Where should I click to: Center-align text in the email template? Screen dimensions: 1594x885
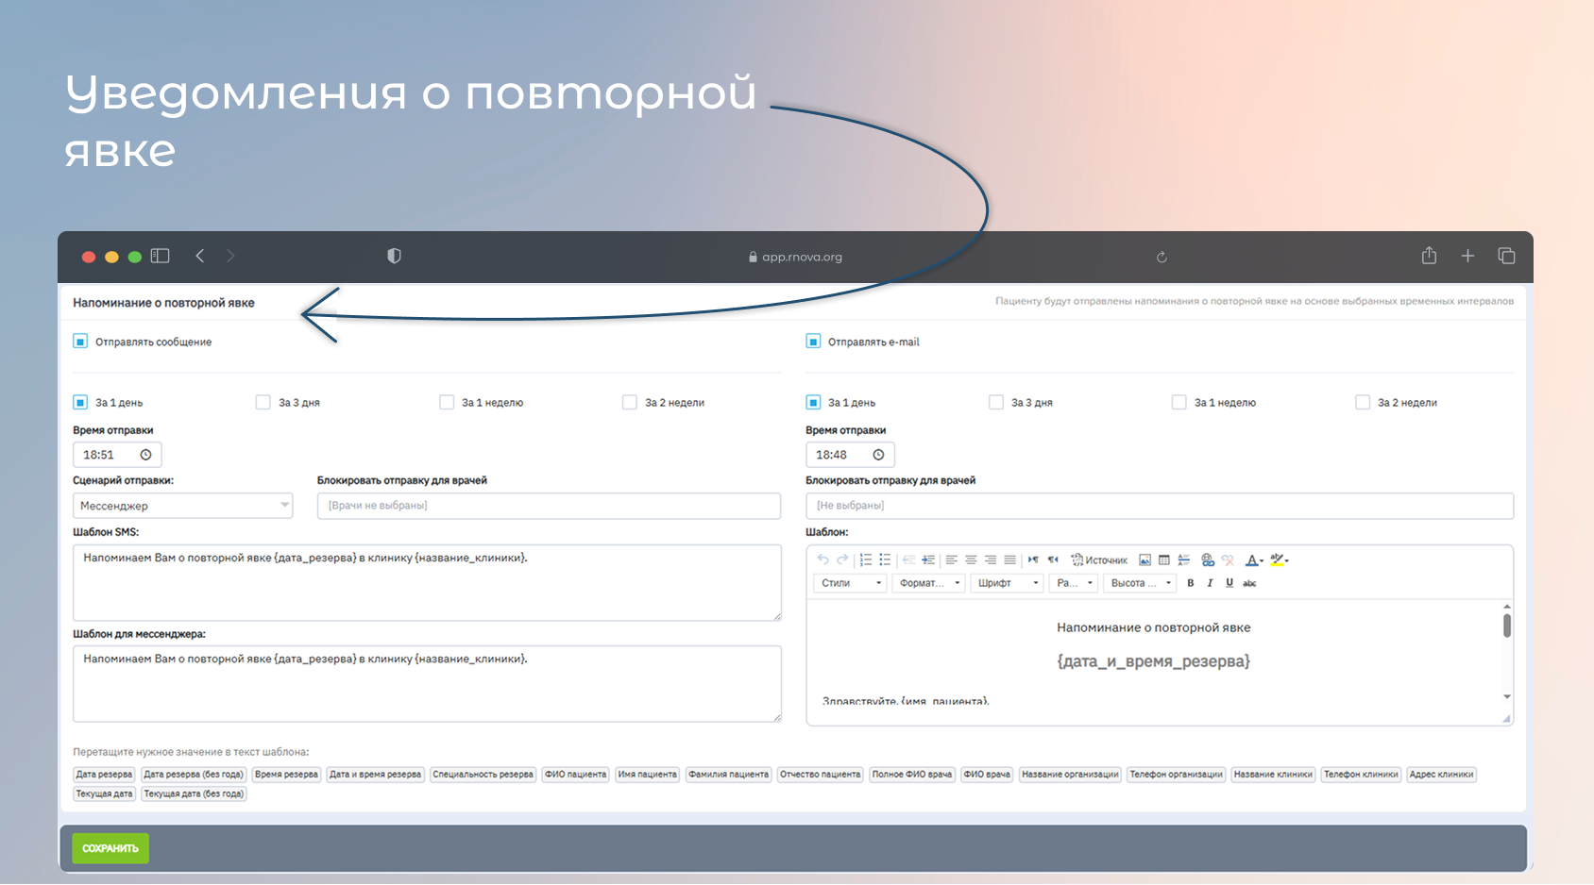coord(971,559)
